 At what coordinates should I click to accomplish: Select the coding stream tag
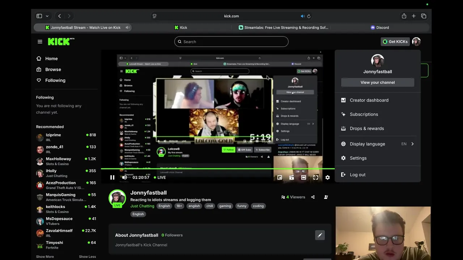(258, 206)
